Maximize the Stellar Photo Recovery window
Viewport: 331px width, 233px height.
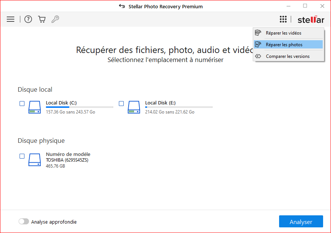coord(305,6)
